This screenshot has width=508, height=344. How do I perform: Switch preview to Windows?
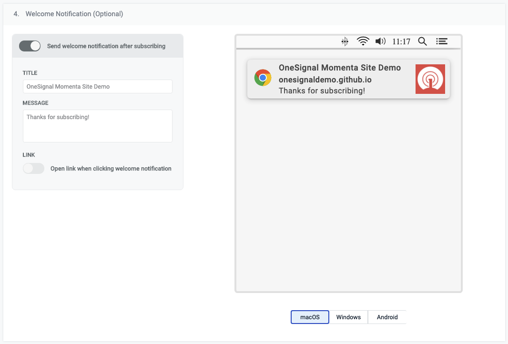coord(348,317)
